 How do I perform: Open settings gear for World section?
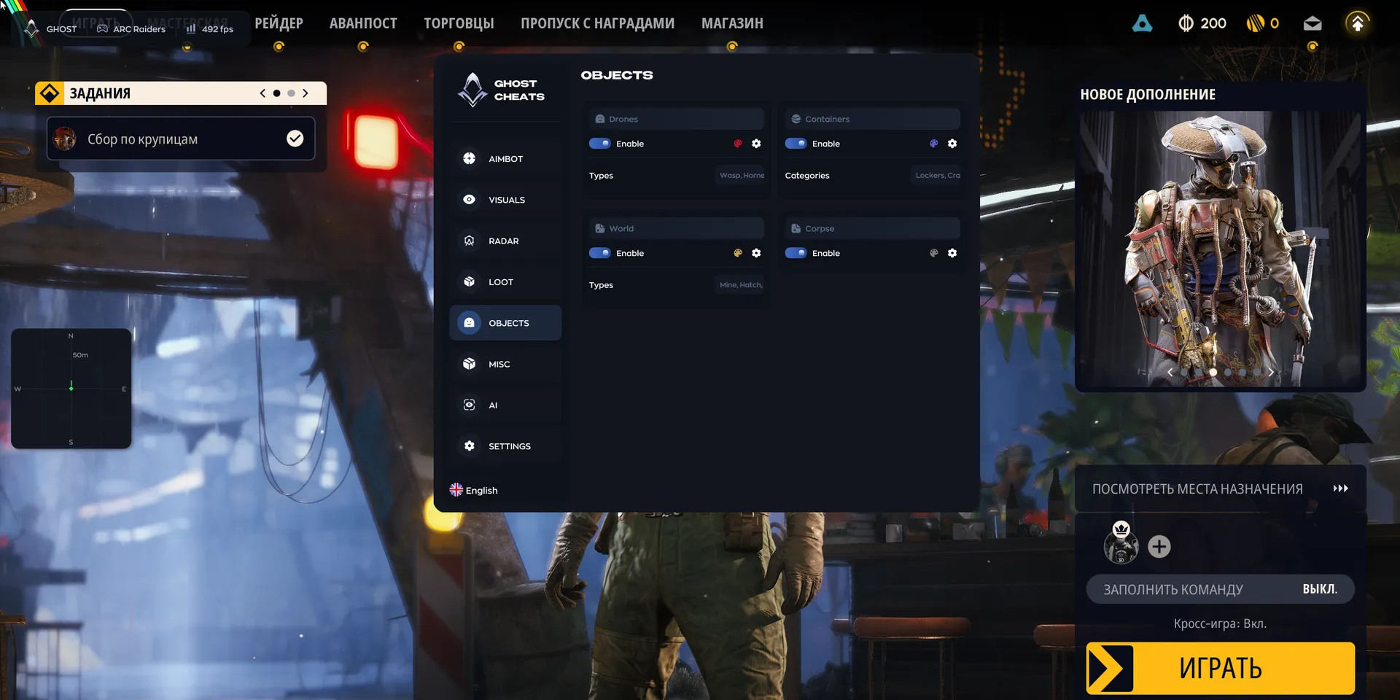coord(756,253)
